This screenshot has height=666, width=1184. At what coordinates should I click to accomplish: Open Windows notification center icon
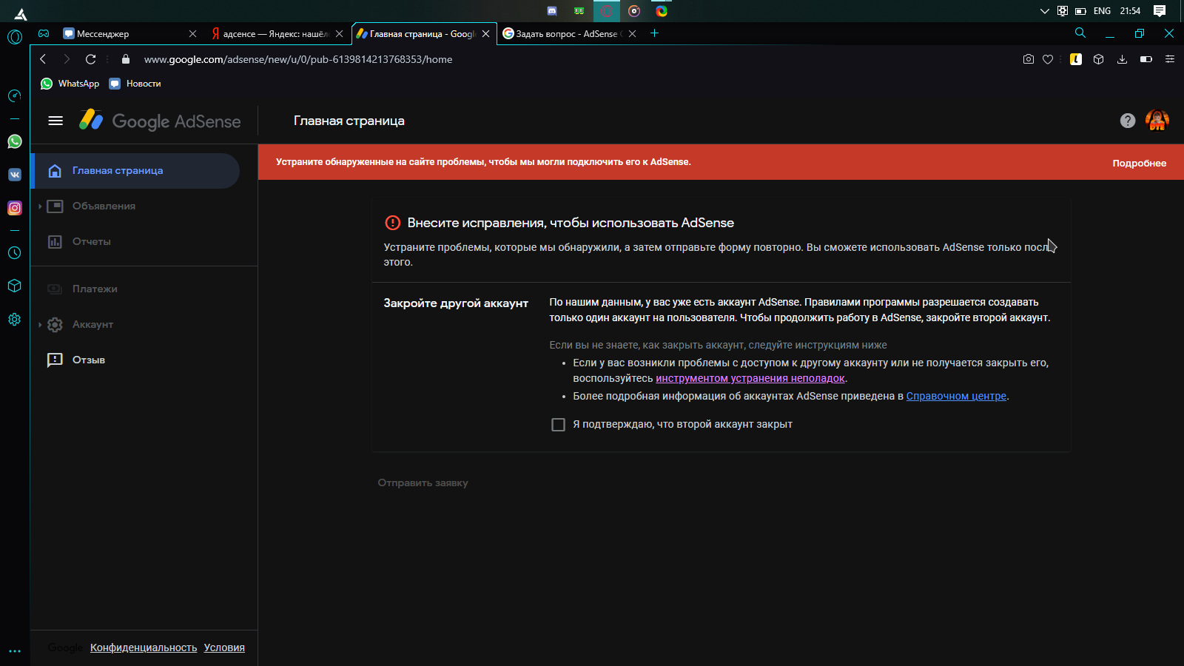coord(1160,11)
